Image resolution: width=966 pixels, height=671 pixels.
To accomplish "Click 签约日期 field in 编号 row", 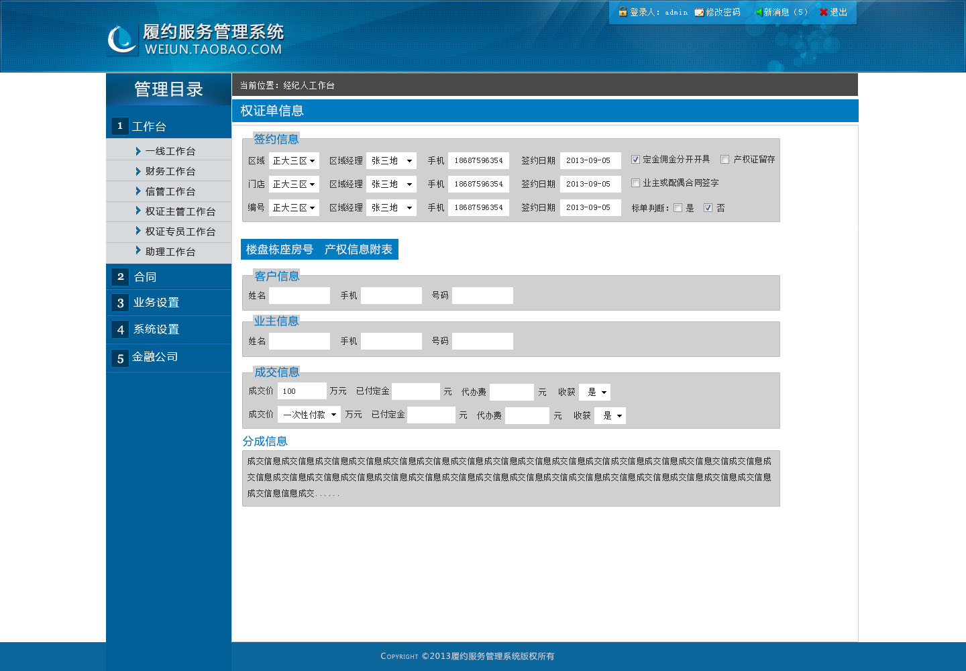I will click(x=590, y=208).
